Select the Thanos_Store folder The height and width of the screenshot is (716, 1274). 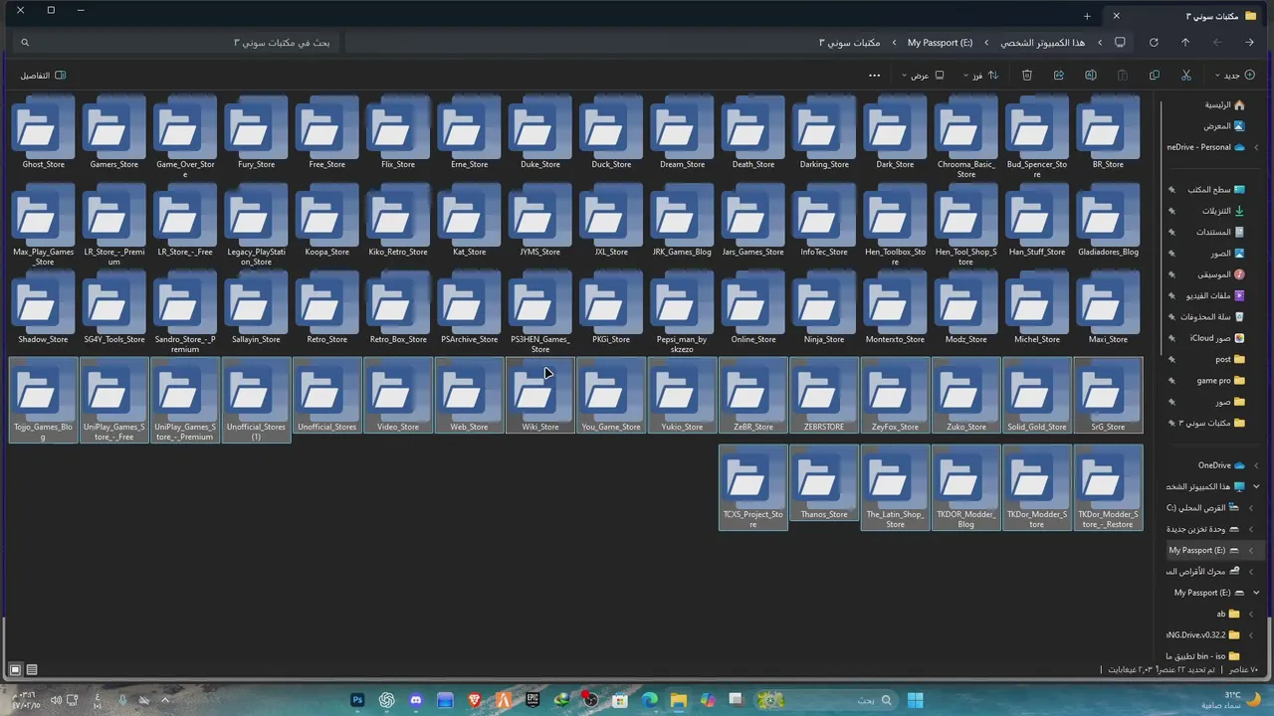click(x=824, y=484)
